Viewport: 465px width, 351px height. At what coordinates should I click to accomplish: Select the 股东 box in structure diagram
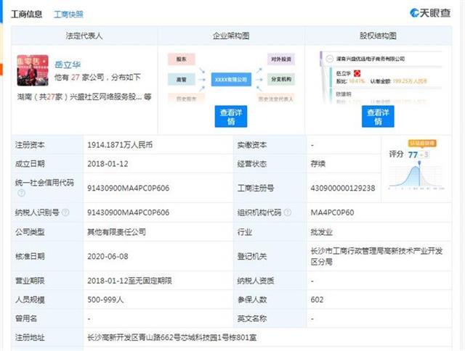[181, 59]
